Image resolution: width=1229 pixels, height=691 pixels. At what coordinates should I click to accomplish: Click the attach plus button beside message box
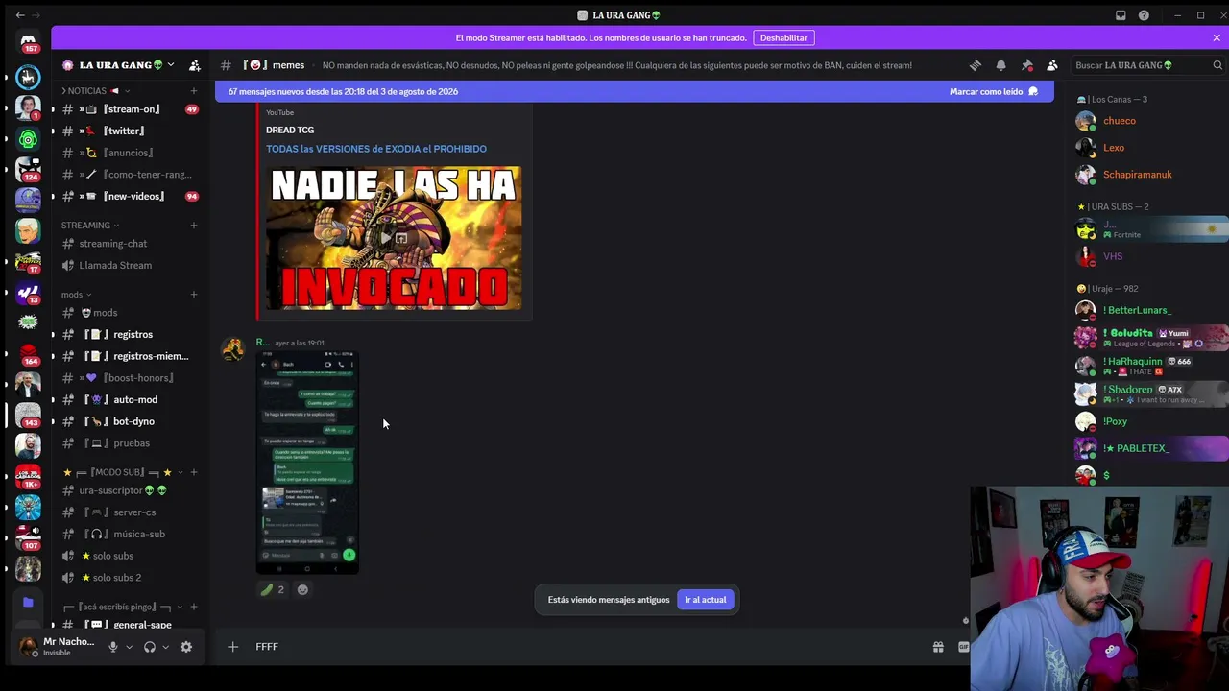232,647
